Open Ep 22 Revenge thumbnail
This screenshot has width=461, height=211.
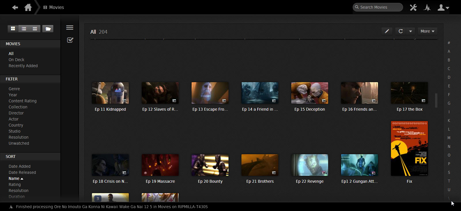[x=310, y=165]
